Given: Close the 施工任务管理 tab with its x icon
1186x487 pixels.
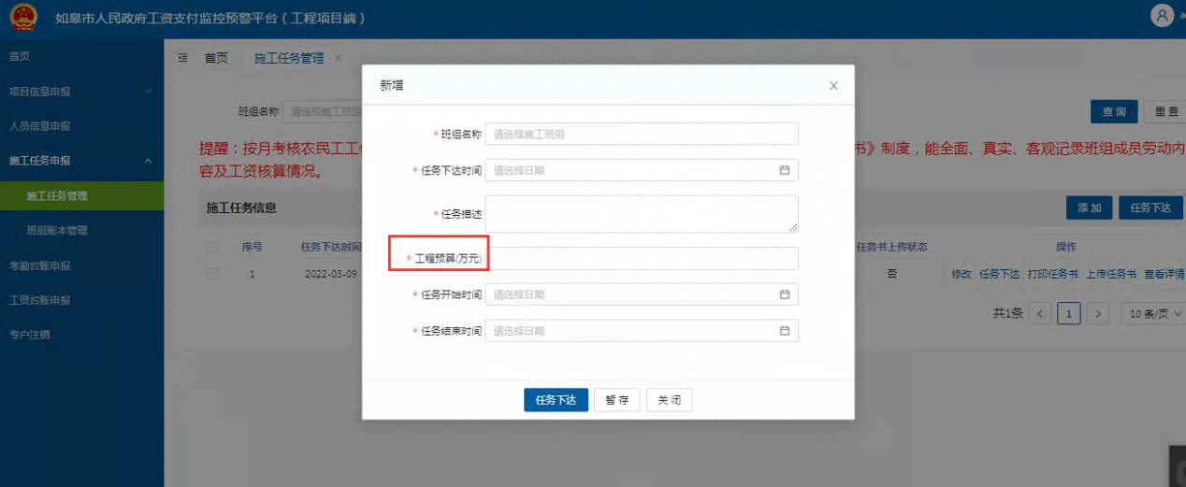Looking at the screenshot, I should click(338, 58).
